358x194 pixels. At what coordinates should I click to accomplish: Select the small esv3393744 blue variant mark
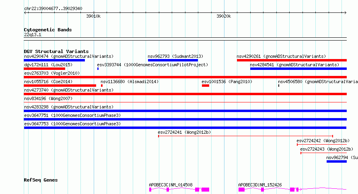(x=98, y=69)
